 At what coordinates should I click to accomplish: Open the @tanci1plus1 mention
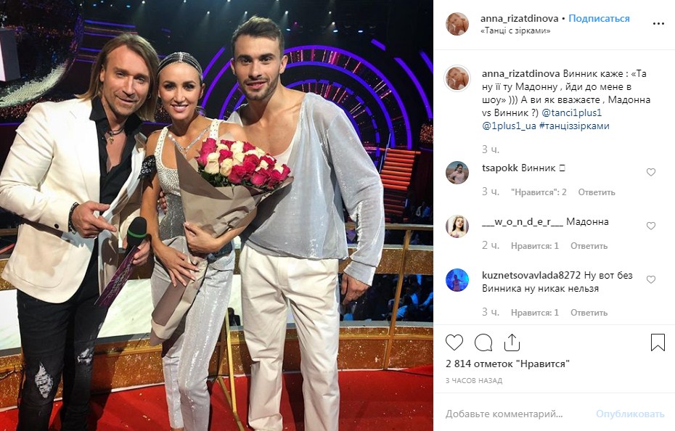[572, 112]
